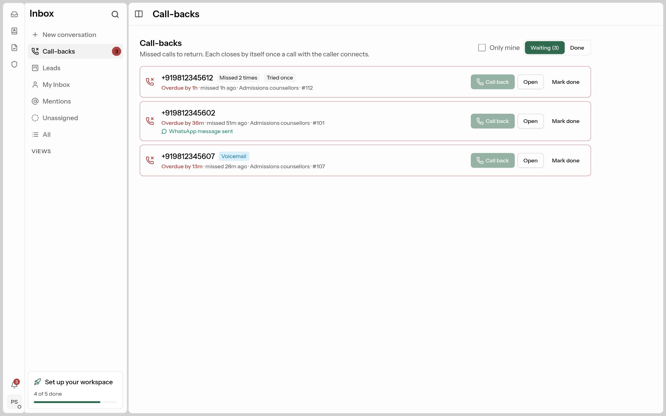Click missed-call icon for +919812345607

pyautogui.click(x=150, y=160)
